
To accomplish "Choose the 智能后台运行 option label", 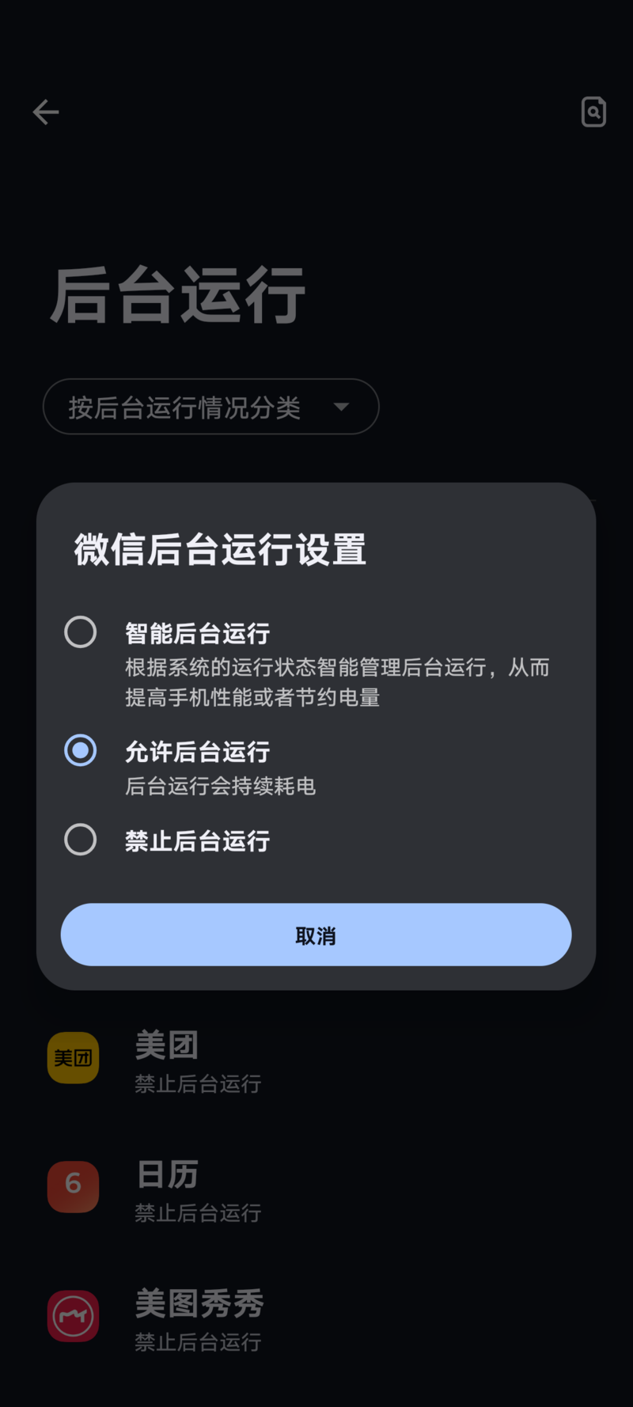I will coord(198,633).
